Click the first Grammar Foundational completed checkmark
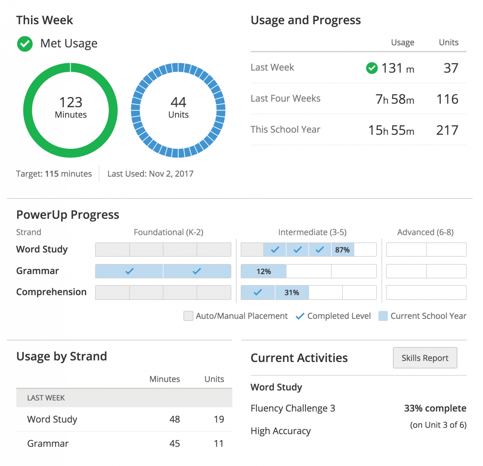483x466 pixels. tap(129, 271)
